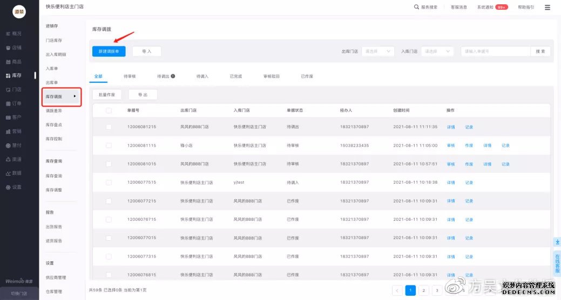Screen dimensions: 561x300
Task: Switch to the 全部 tab
Action: [x=98, y=76]
